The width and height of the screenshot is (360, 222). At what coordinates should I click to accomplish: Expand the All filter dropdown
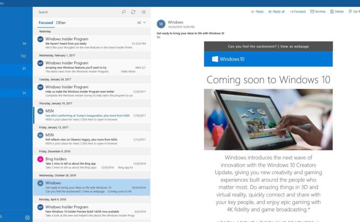point(141,23)
